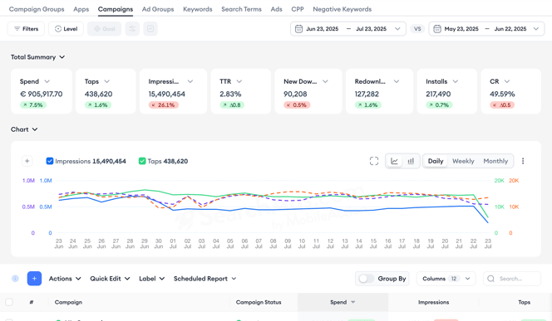Click the 23 Jul chart axis label
The image size is (552, 321).
tap(488, 244)
